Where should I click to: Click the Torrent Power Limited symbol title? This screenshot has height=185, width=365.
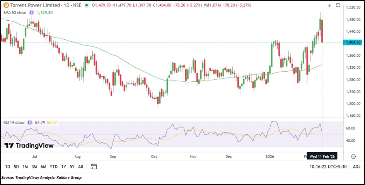coord(35,5)
